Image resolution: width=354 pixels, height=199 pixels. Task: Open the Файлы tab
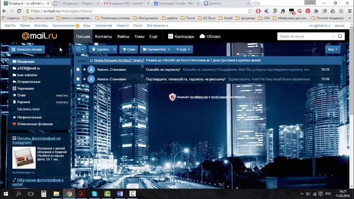[x=123, y=36]
